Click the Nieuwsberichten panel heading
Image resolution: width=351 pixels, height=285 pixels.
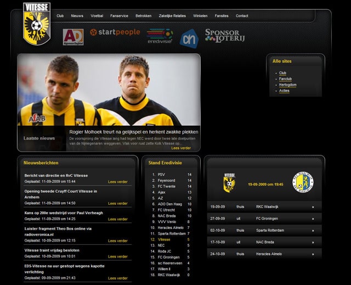coord(41,163)
